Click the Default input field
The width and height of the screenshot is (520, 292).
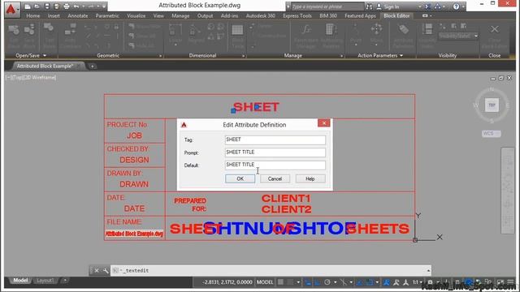275,165
